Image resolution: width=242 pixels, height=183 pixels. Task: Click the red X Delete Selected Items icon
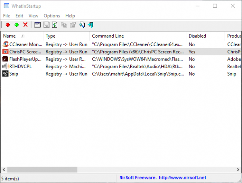coord(25,25)
